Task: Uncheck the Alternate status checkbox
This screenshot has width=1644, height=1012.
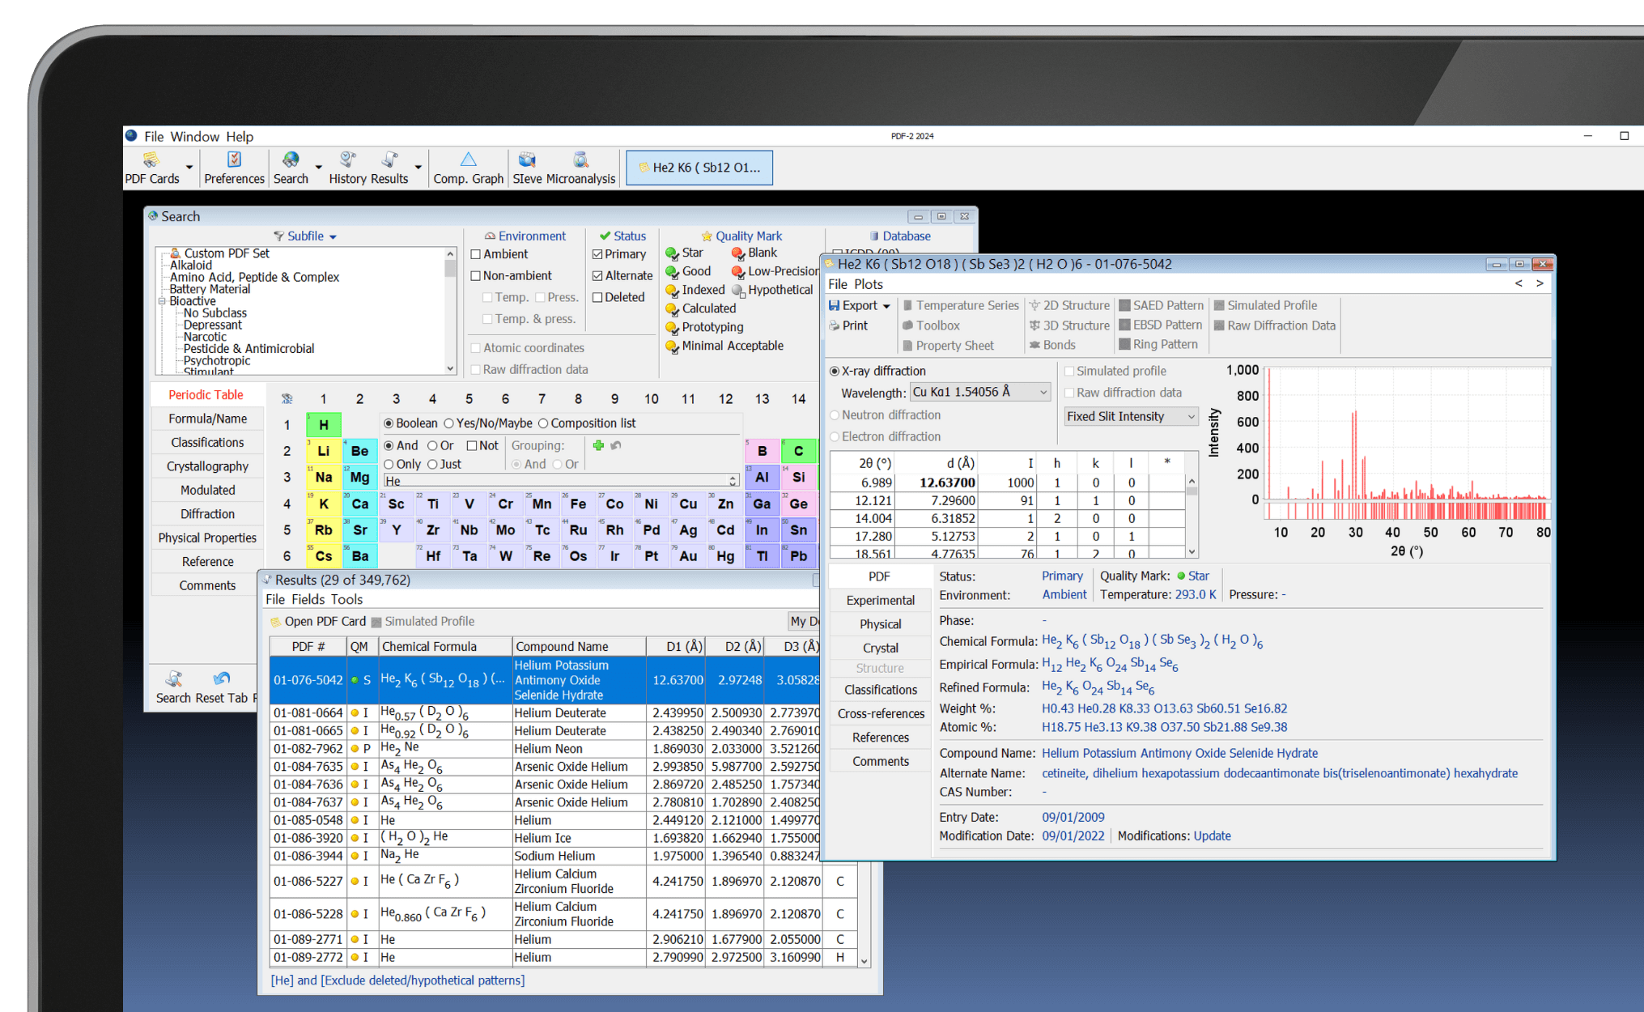Action: (x=597, y=275)
